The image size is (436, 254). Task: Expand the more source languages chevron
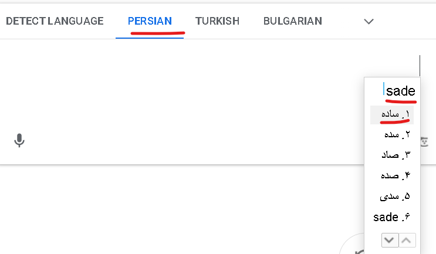(x=369, y=21)
